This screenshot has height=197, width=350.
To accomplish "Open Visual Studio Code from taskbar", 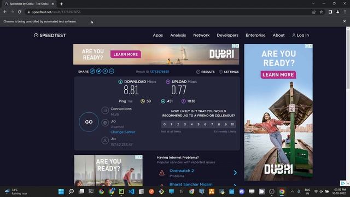I will point(131,192).
